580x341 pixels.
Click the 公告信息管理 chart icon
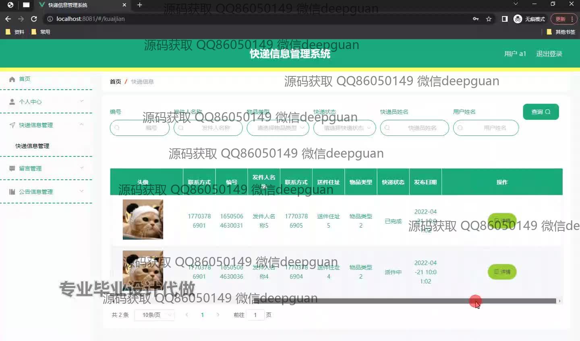[x=12, y=191]
